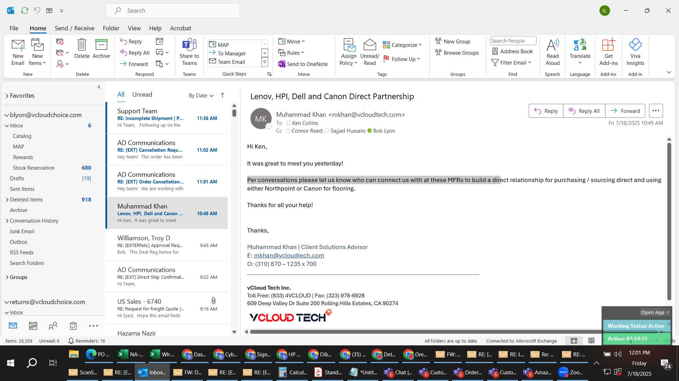Click the reading pane vertical scrollbar
679x381 pixels.
(x=669, y=221)
